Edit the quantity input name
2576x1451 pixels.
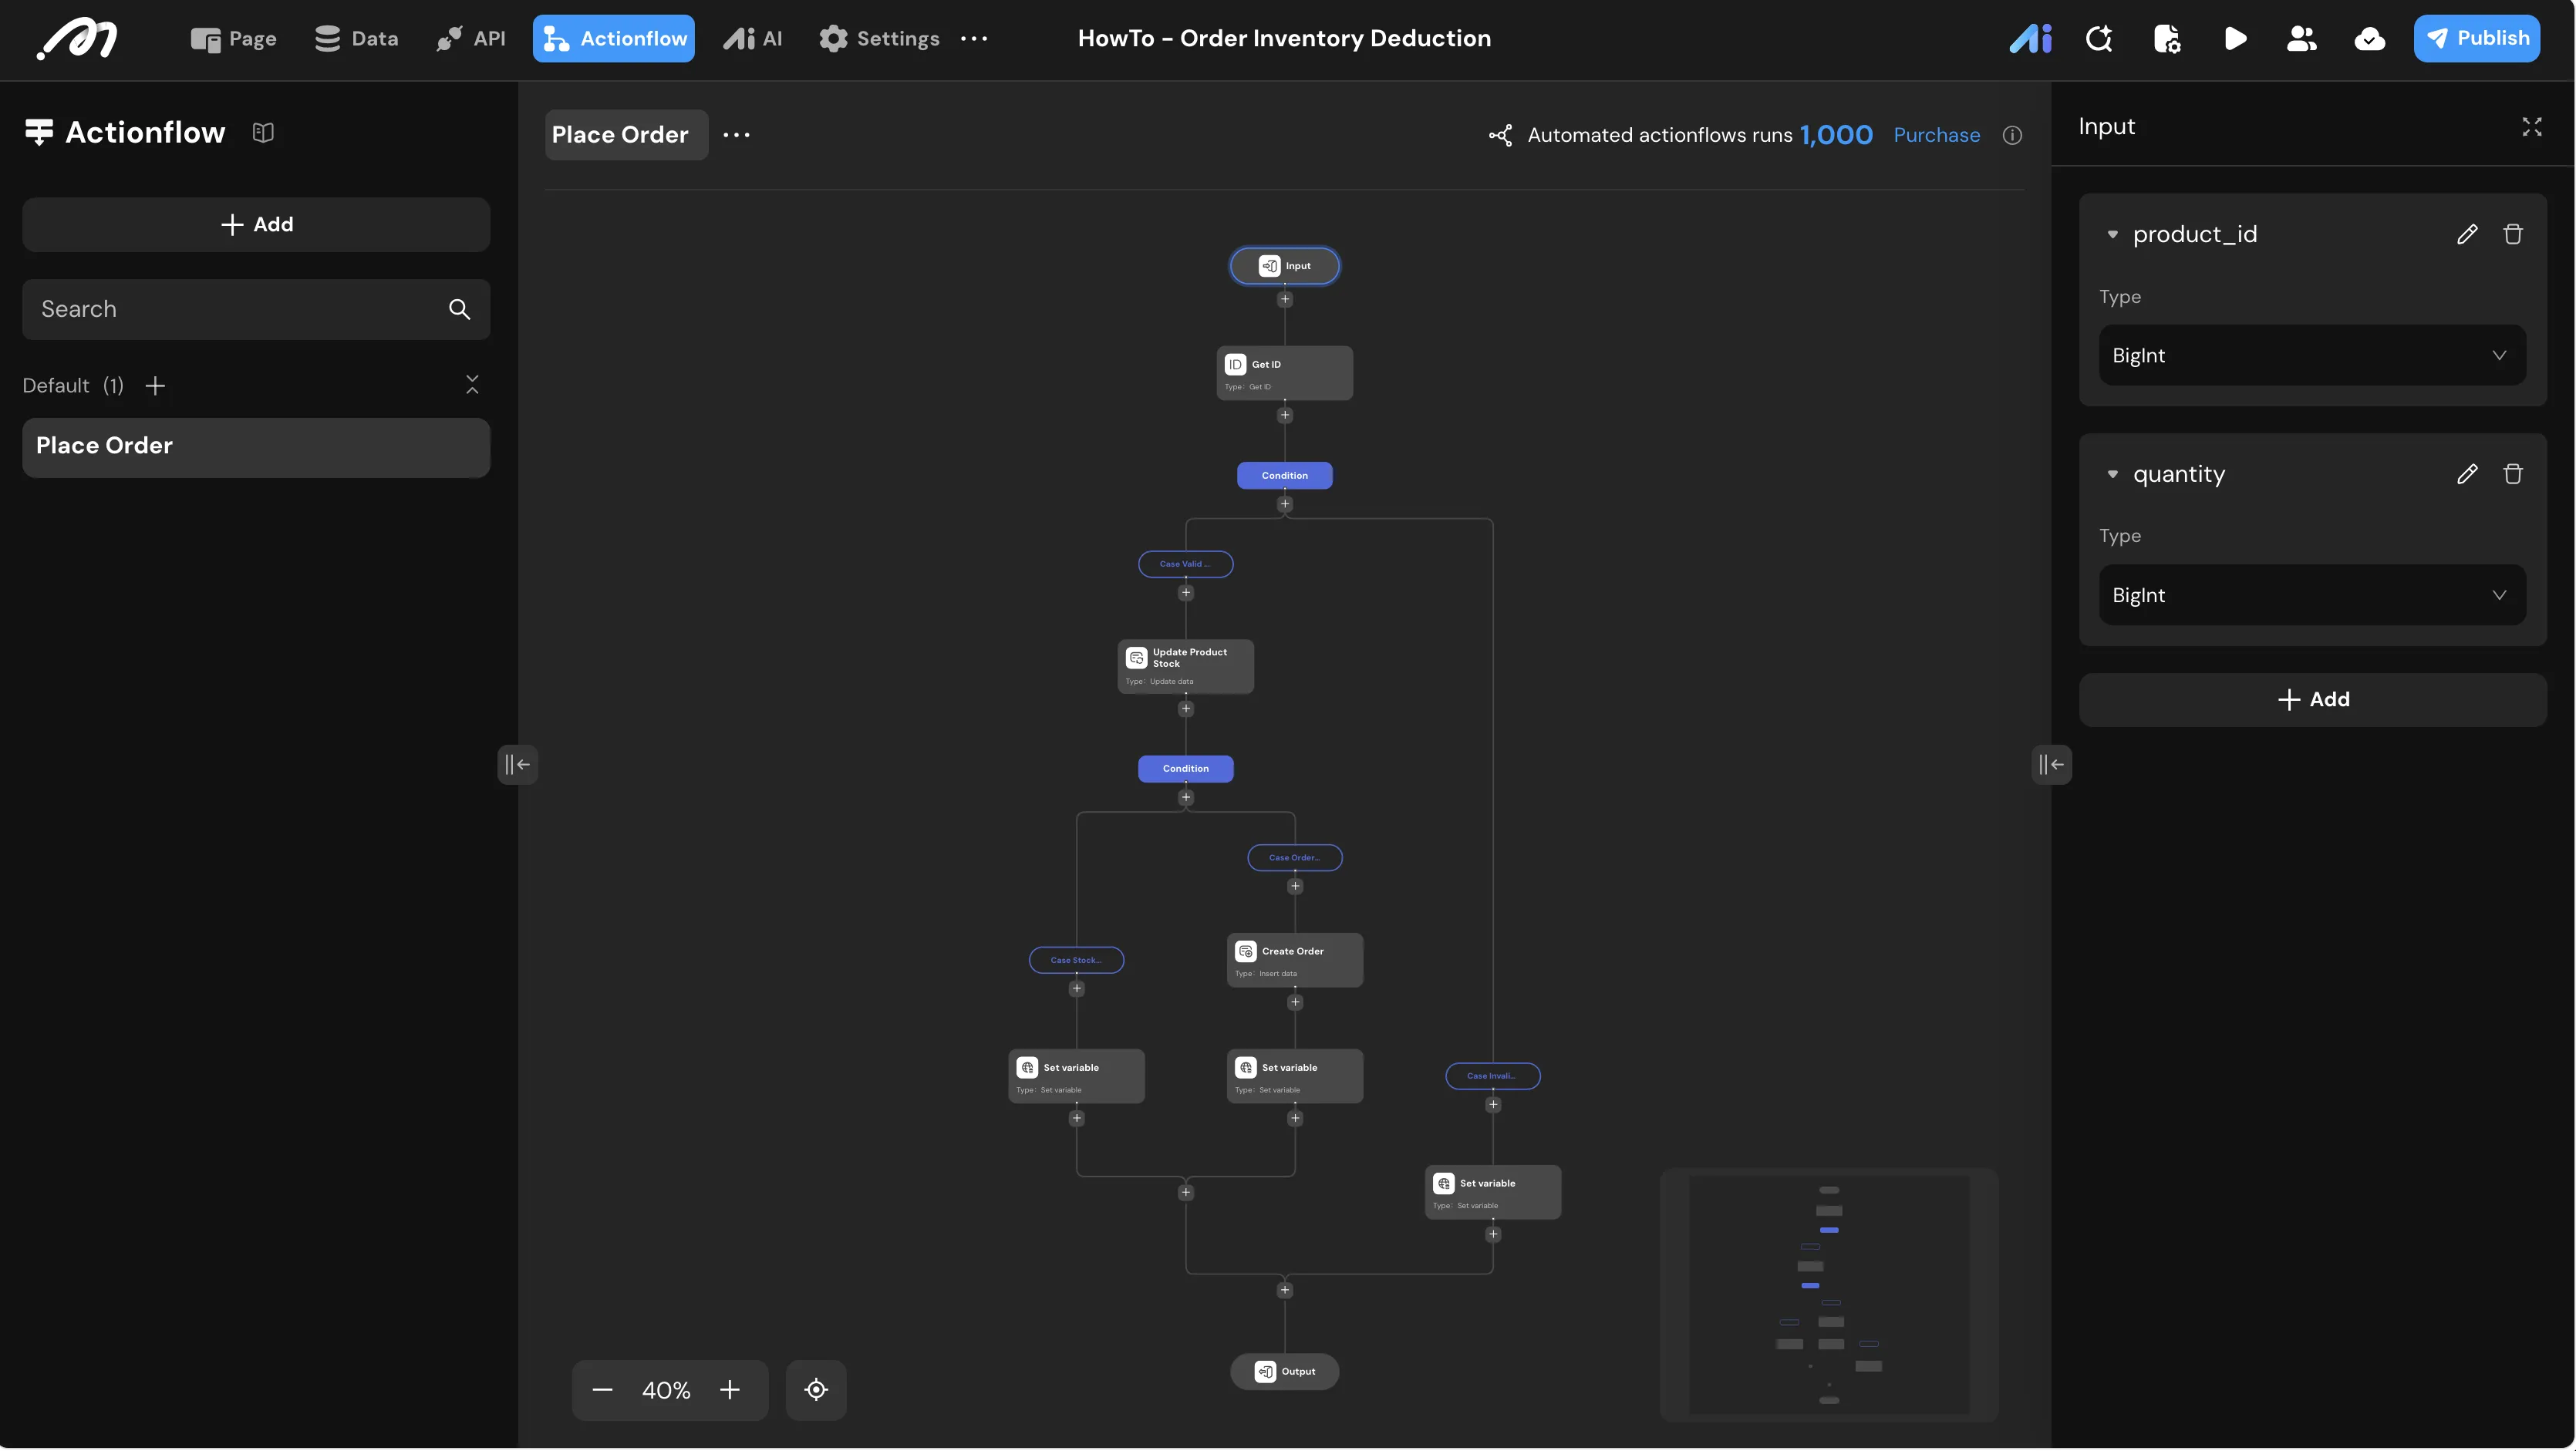coord(2467,475)
